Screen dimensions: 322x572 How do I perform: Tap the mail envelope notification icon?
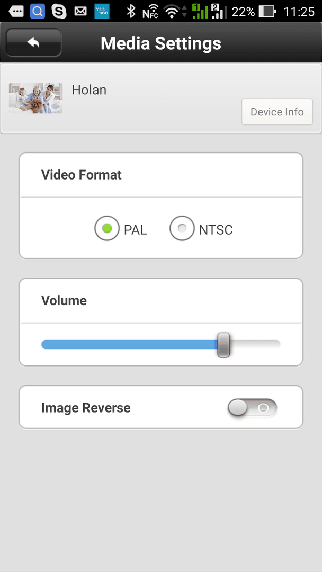[x=80, y=12]
